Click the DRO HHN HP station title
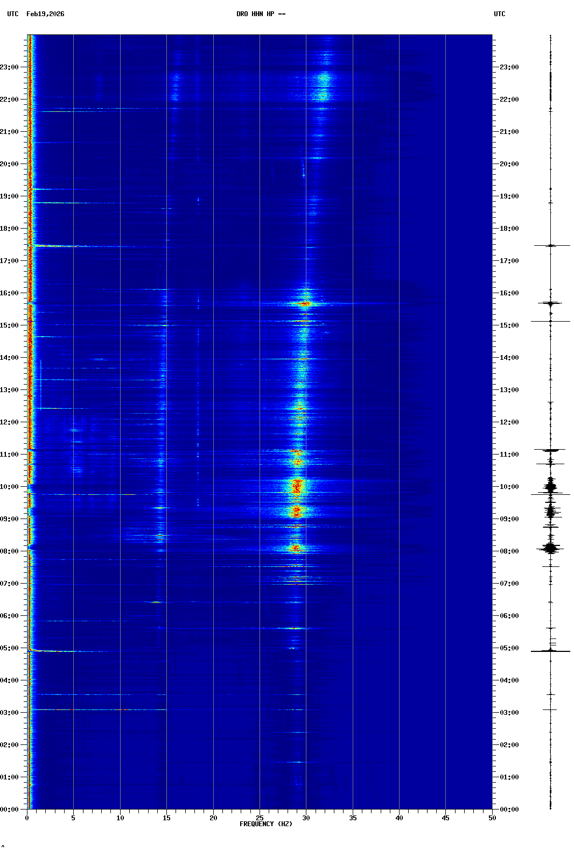Screen dimensions: 574x852 261,14
